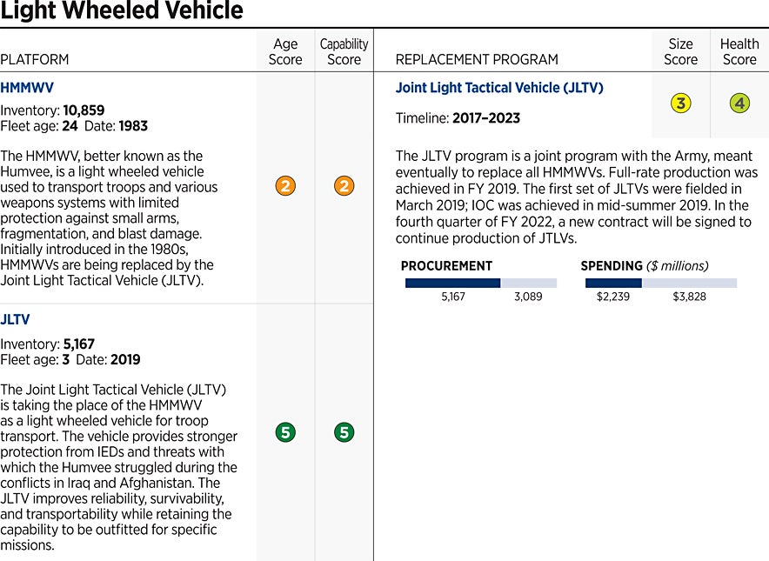The width and height of the screenshot is (769, 561).
Task: Click the REPLACEMENT PROGRAM column header
Action: coord(477,60)
